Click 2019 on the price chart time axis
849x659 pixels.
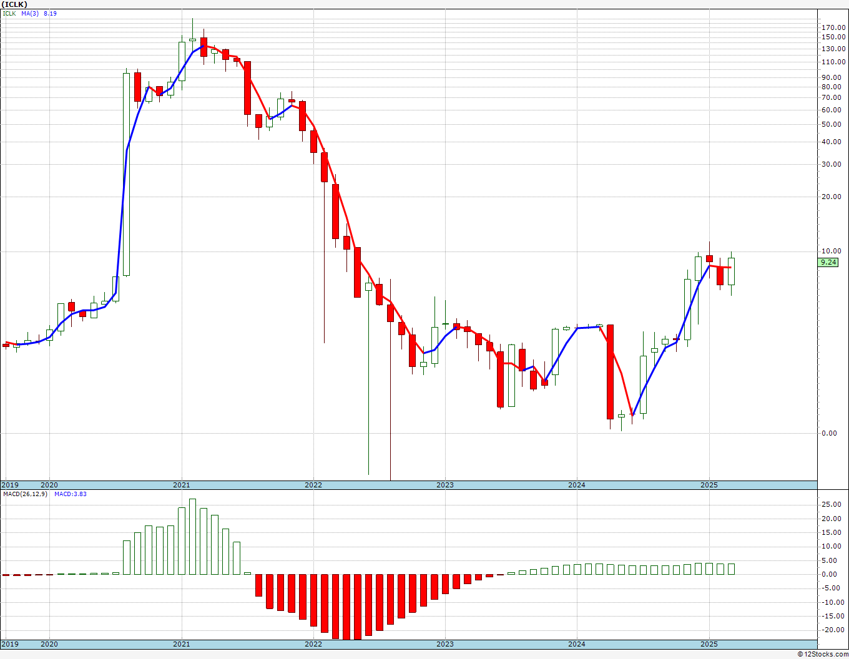(x=9, y=485)
